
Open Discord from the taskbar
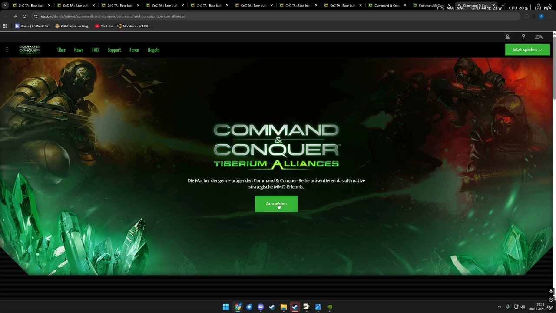pos(261,307)
